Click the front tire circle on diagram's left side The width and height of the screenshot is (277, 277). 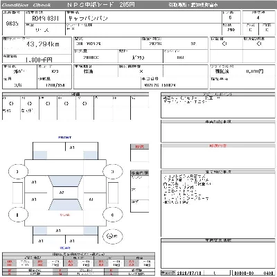pyautogui.click(x=18, y=172)
